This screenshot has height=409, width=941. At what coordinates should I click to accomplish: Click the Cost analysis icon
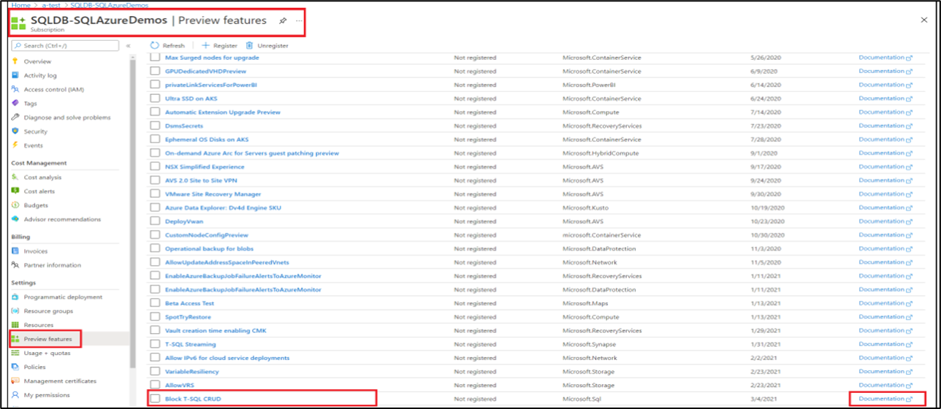16,177
